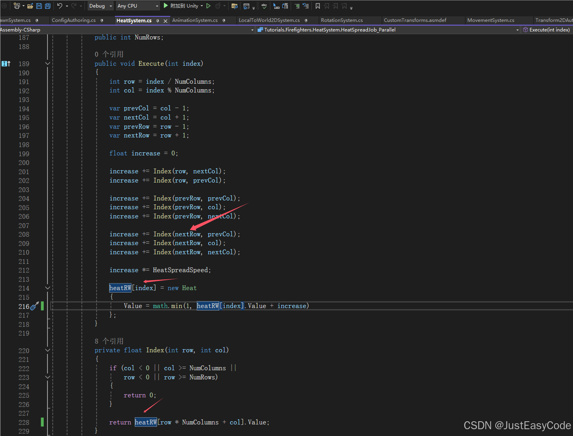Comment out selected lines icon
The height and width of the screenshot is (436, 573).
(297, 6)
